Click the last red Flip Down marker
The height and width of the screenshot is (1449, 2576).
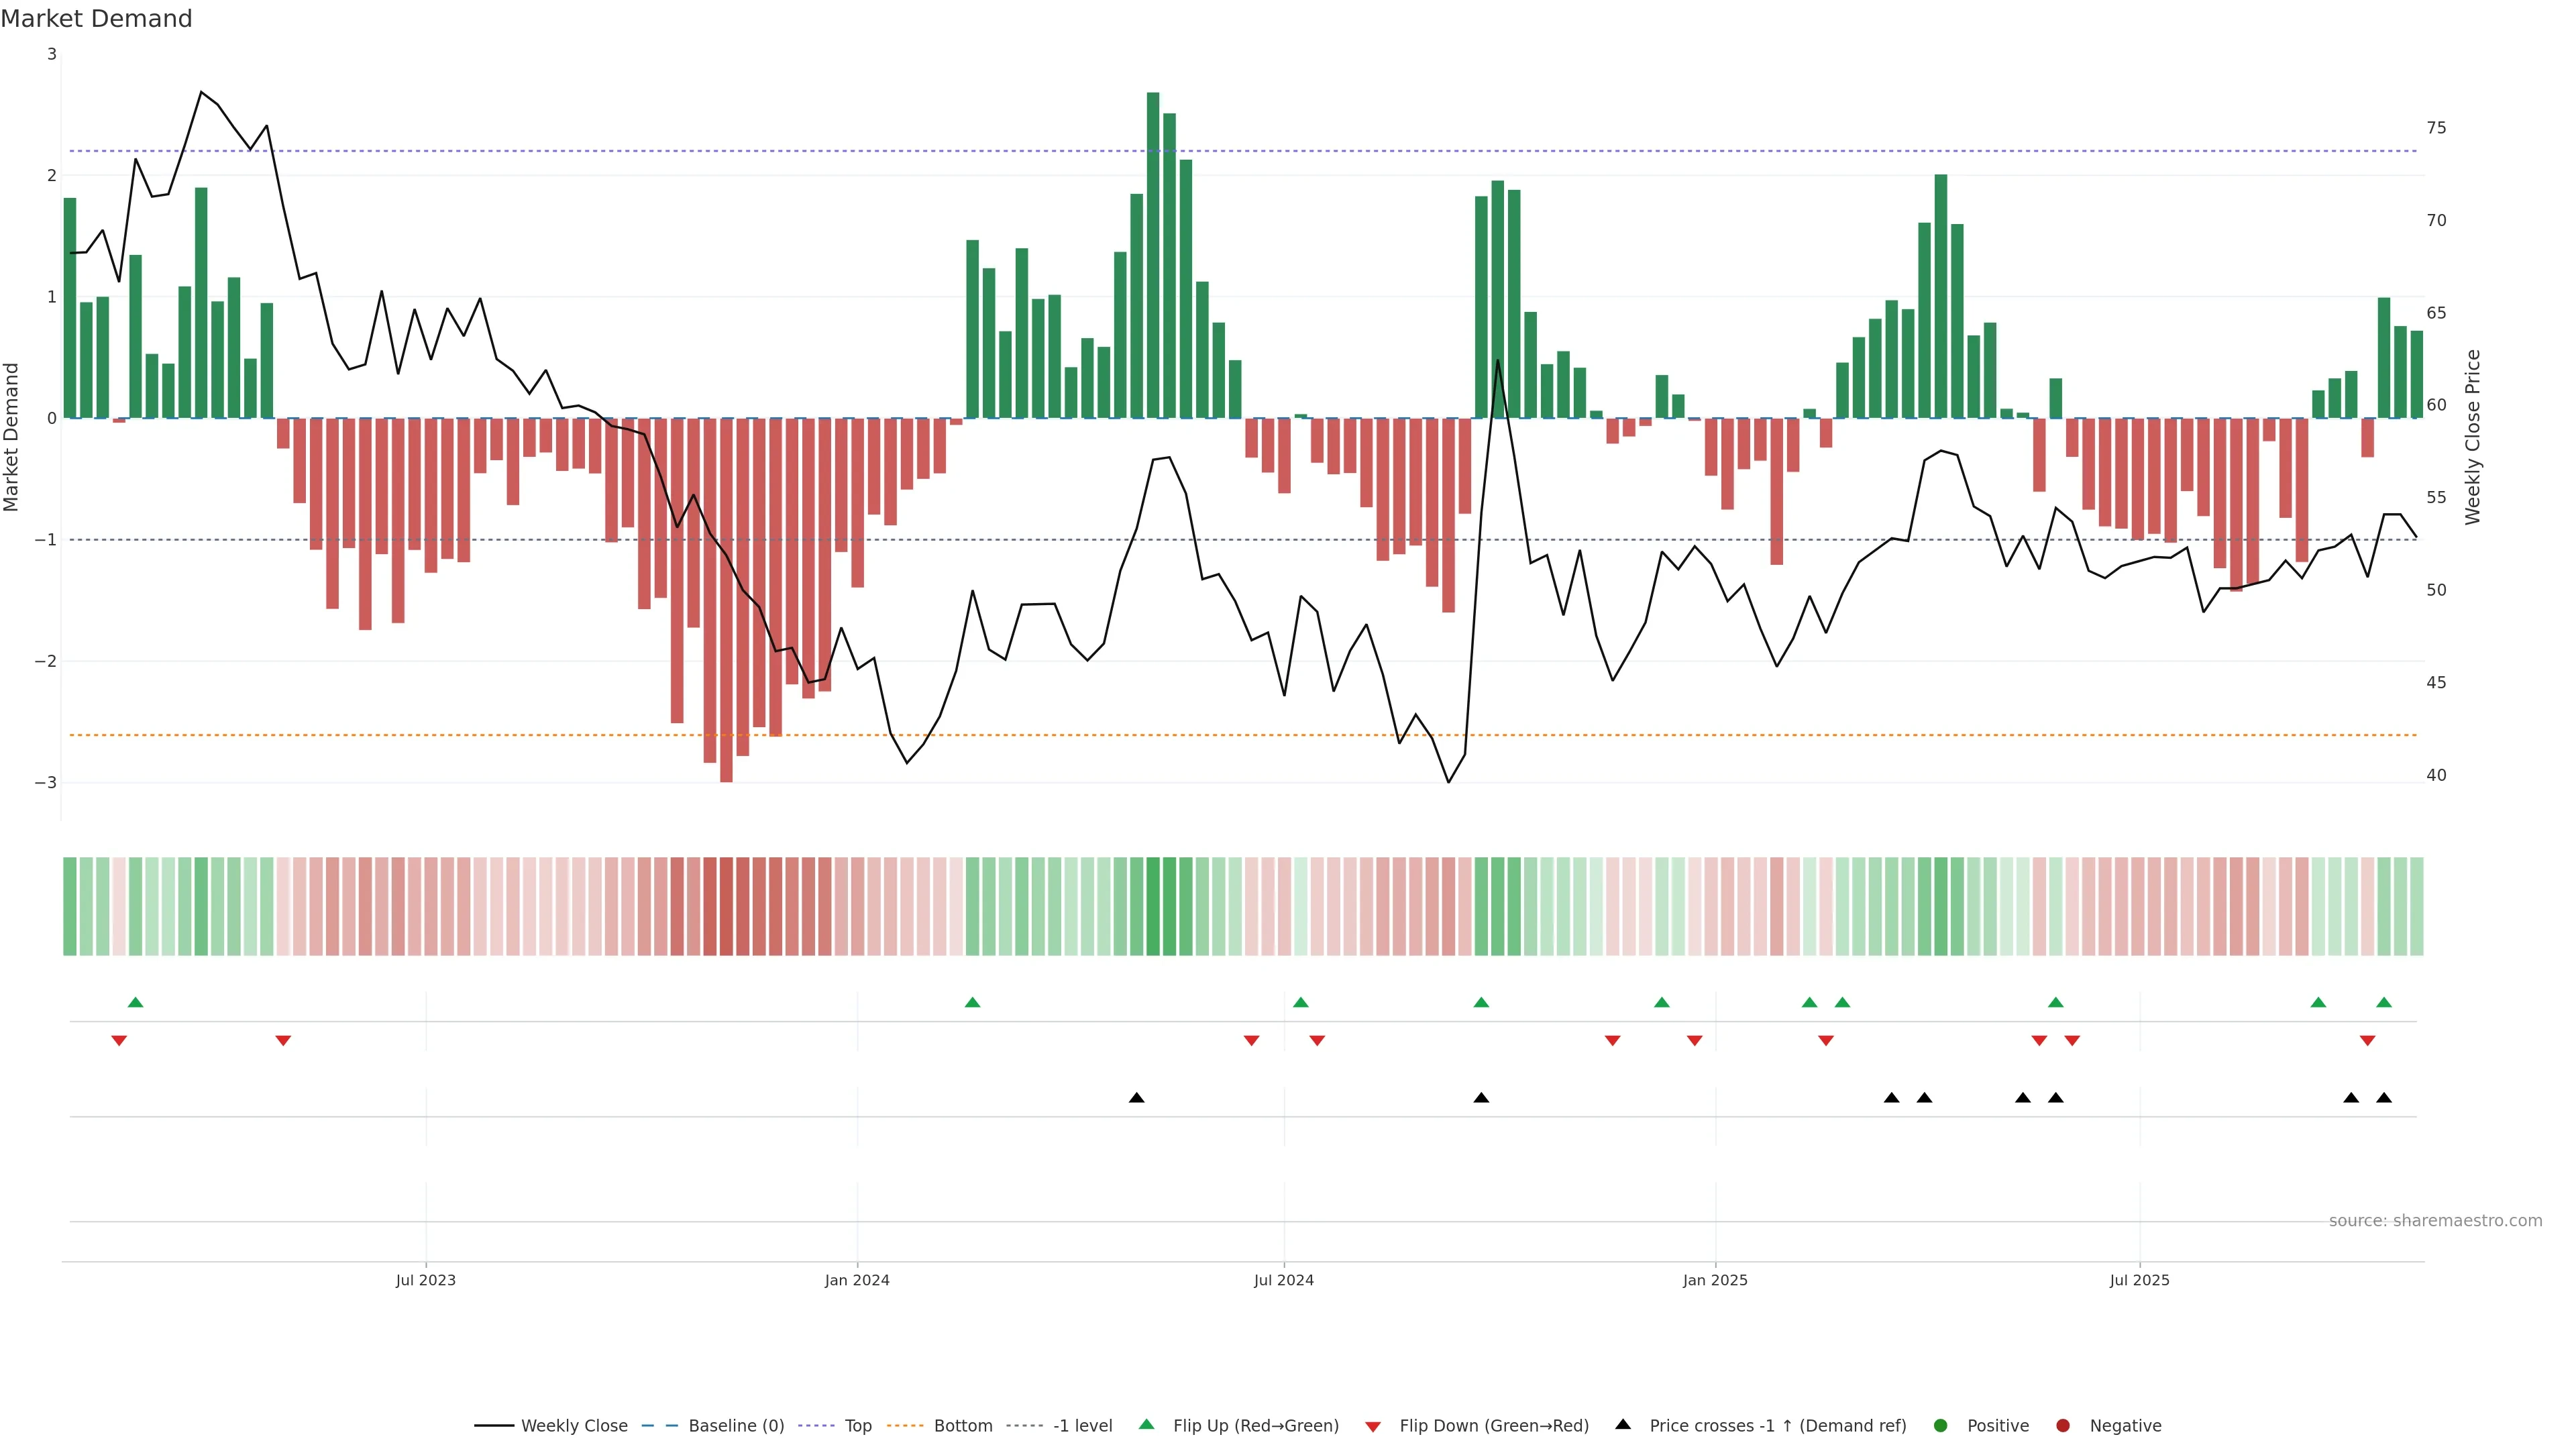click(x=2367, y=1041)
